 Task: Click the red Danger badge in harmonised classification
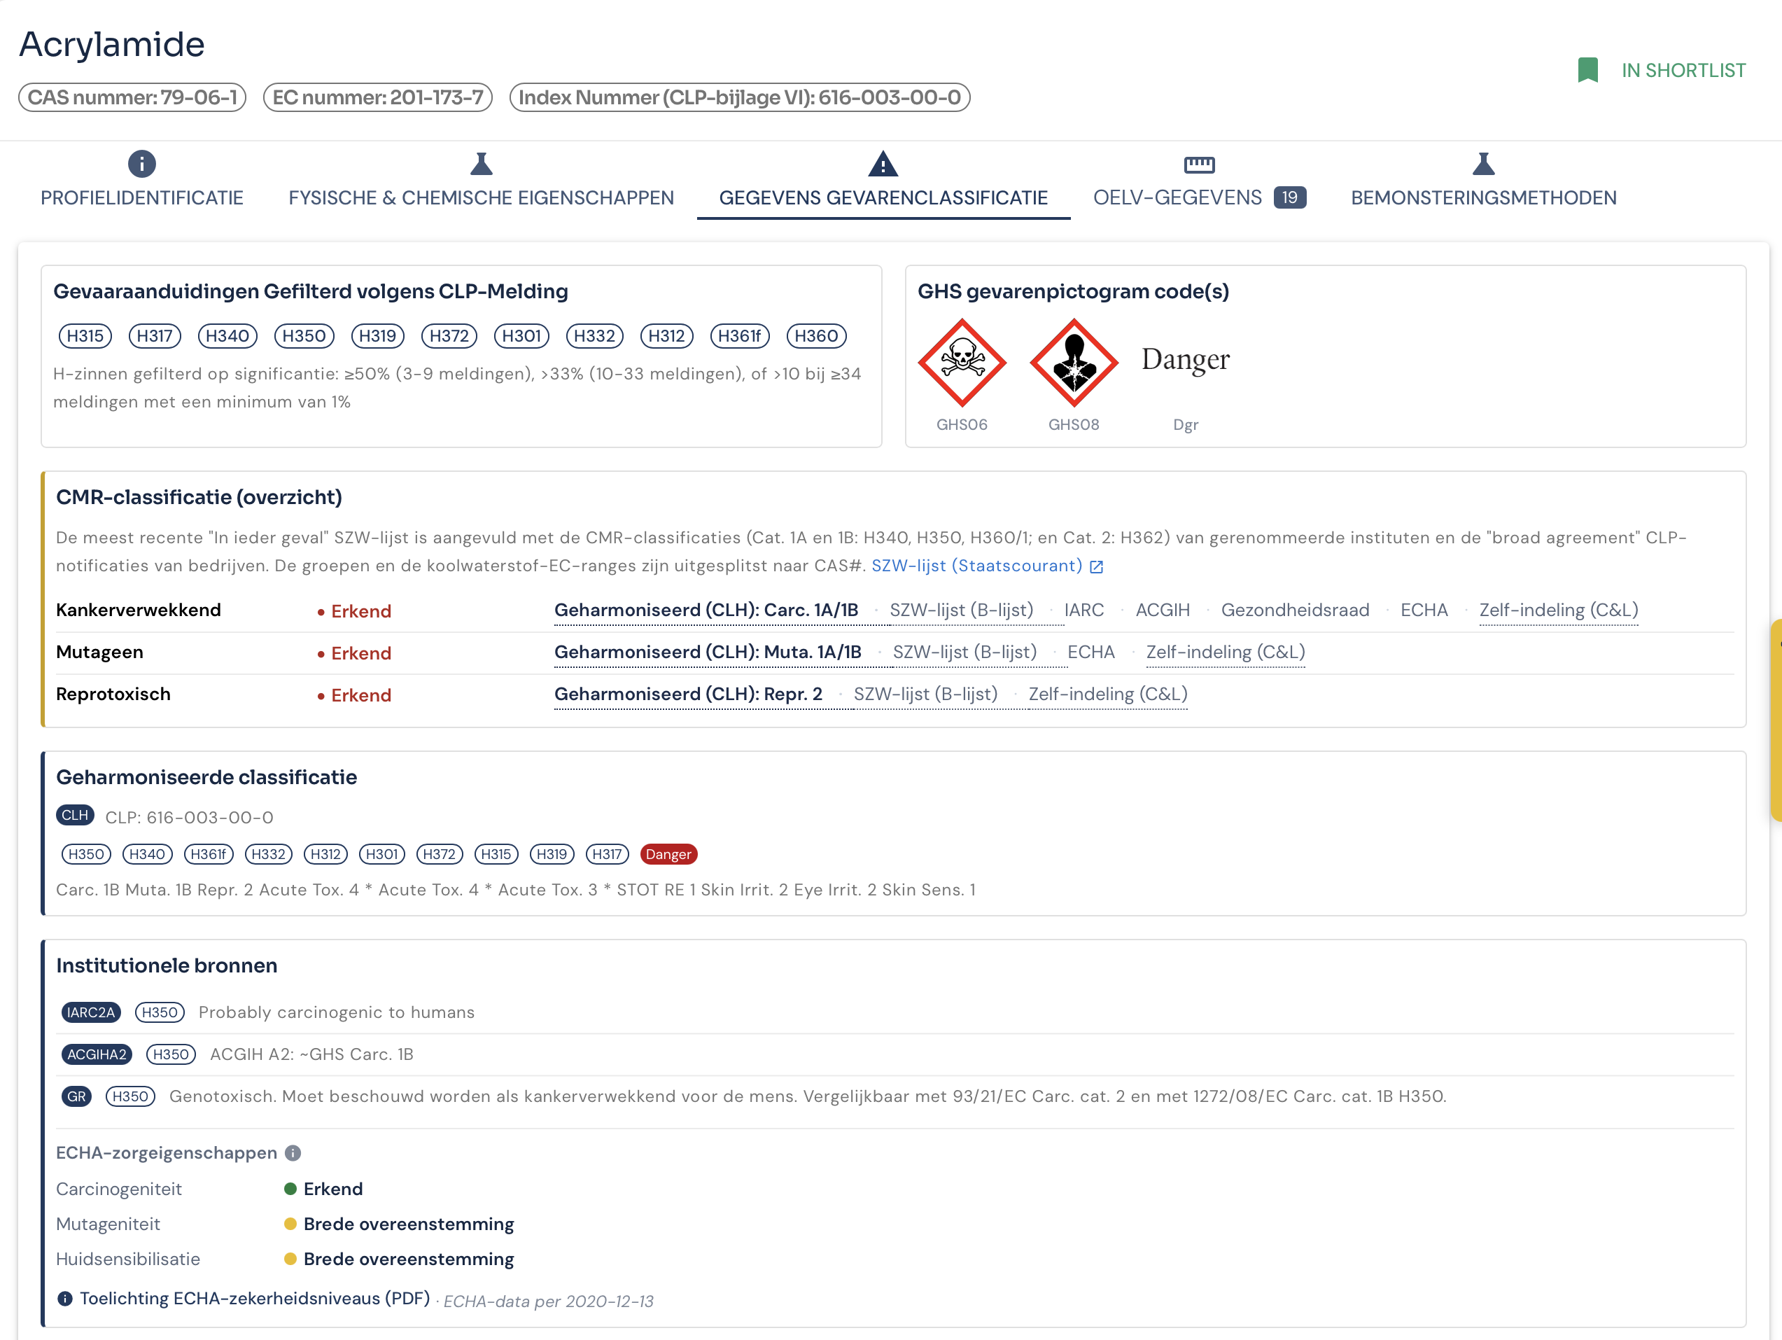(x=668, y=854)
